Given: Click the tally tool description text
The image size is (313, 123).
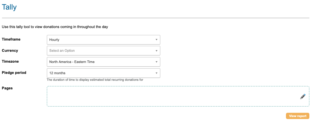Looking at the screenshot, I should [55, 27].
